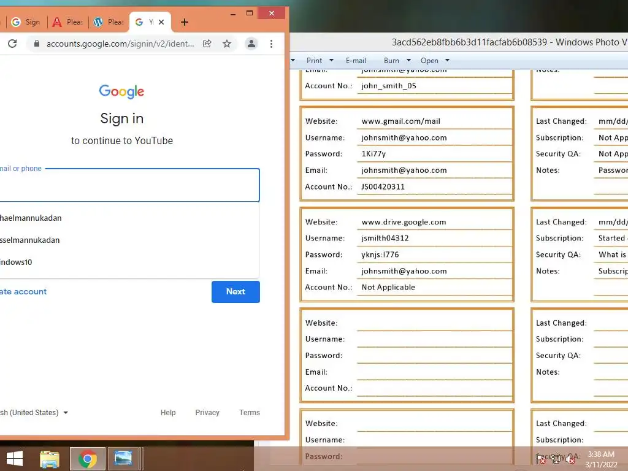Open the Open menu in Photo Viewer

429,61
